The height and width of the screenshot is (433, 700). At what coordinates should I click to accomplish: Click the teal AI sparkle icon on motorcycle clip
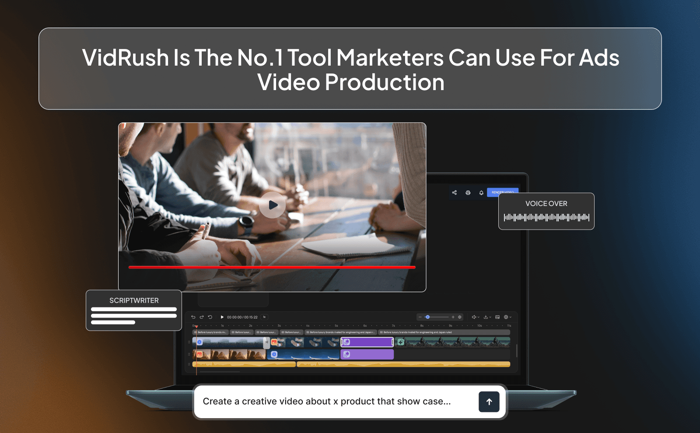tap(401, 342)
